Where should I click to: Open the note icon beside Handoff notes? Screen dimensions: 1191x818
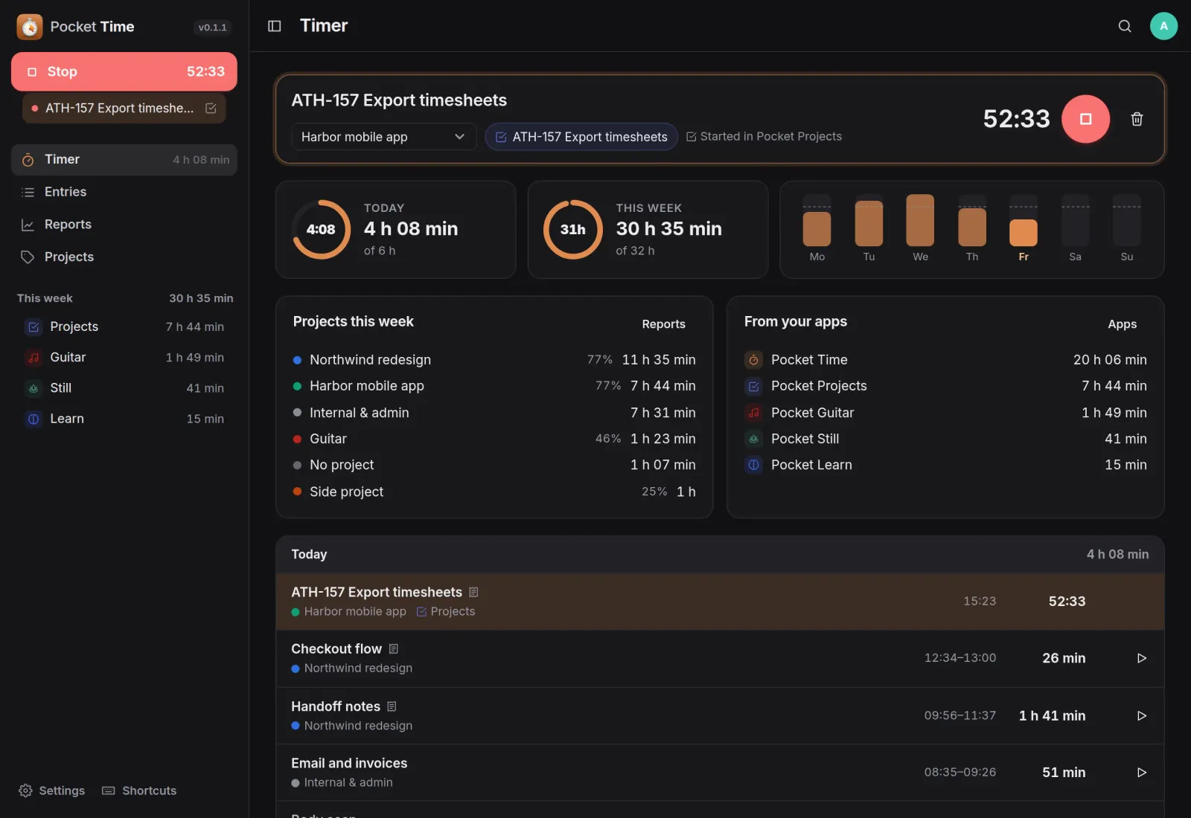pyautogui.click(x=392, y=706)
